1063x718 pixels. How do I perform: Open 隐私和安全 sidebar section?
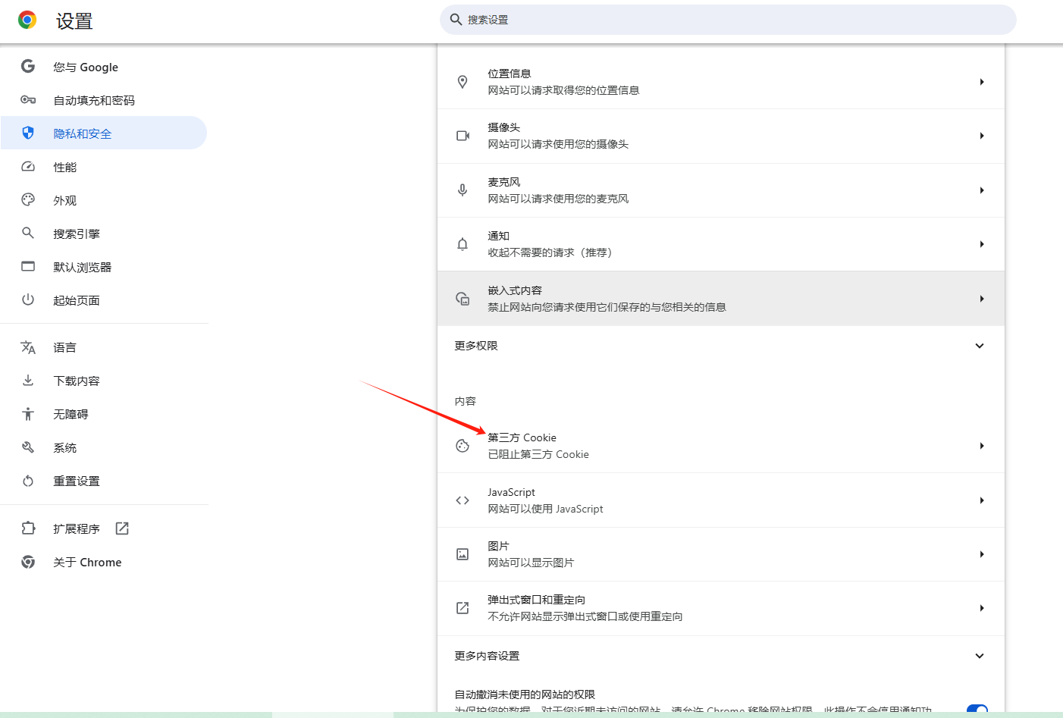pos(104,133)
